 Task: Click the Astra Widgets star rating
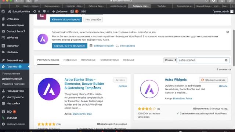point(147,109)
